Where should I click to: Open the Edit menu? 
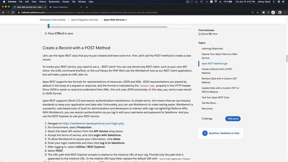[x=27, y=2]
